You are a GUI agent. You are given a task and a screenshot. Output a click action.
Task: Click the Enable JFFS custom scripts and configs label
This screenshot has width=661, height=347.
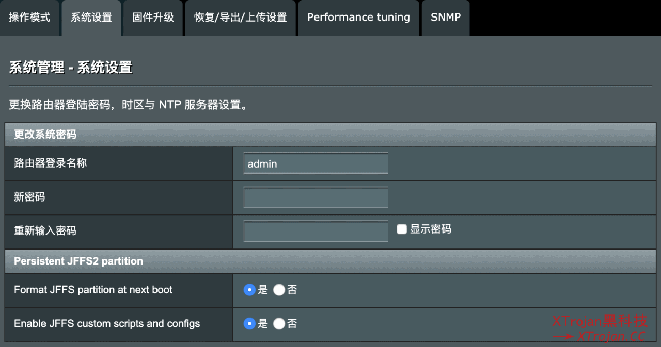pyautogui.click(x=107, y=324)
